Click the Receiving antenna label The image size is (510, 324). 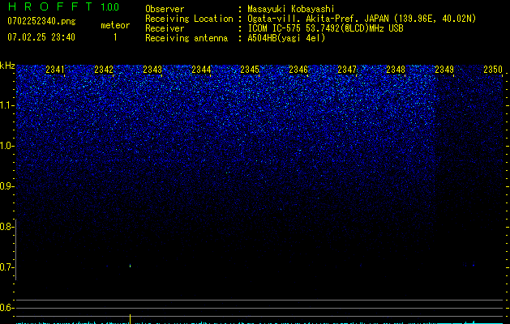click(186, 38)
